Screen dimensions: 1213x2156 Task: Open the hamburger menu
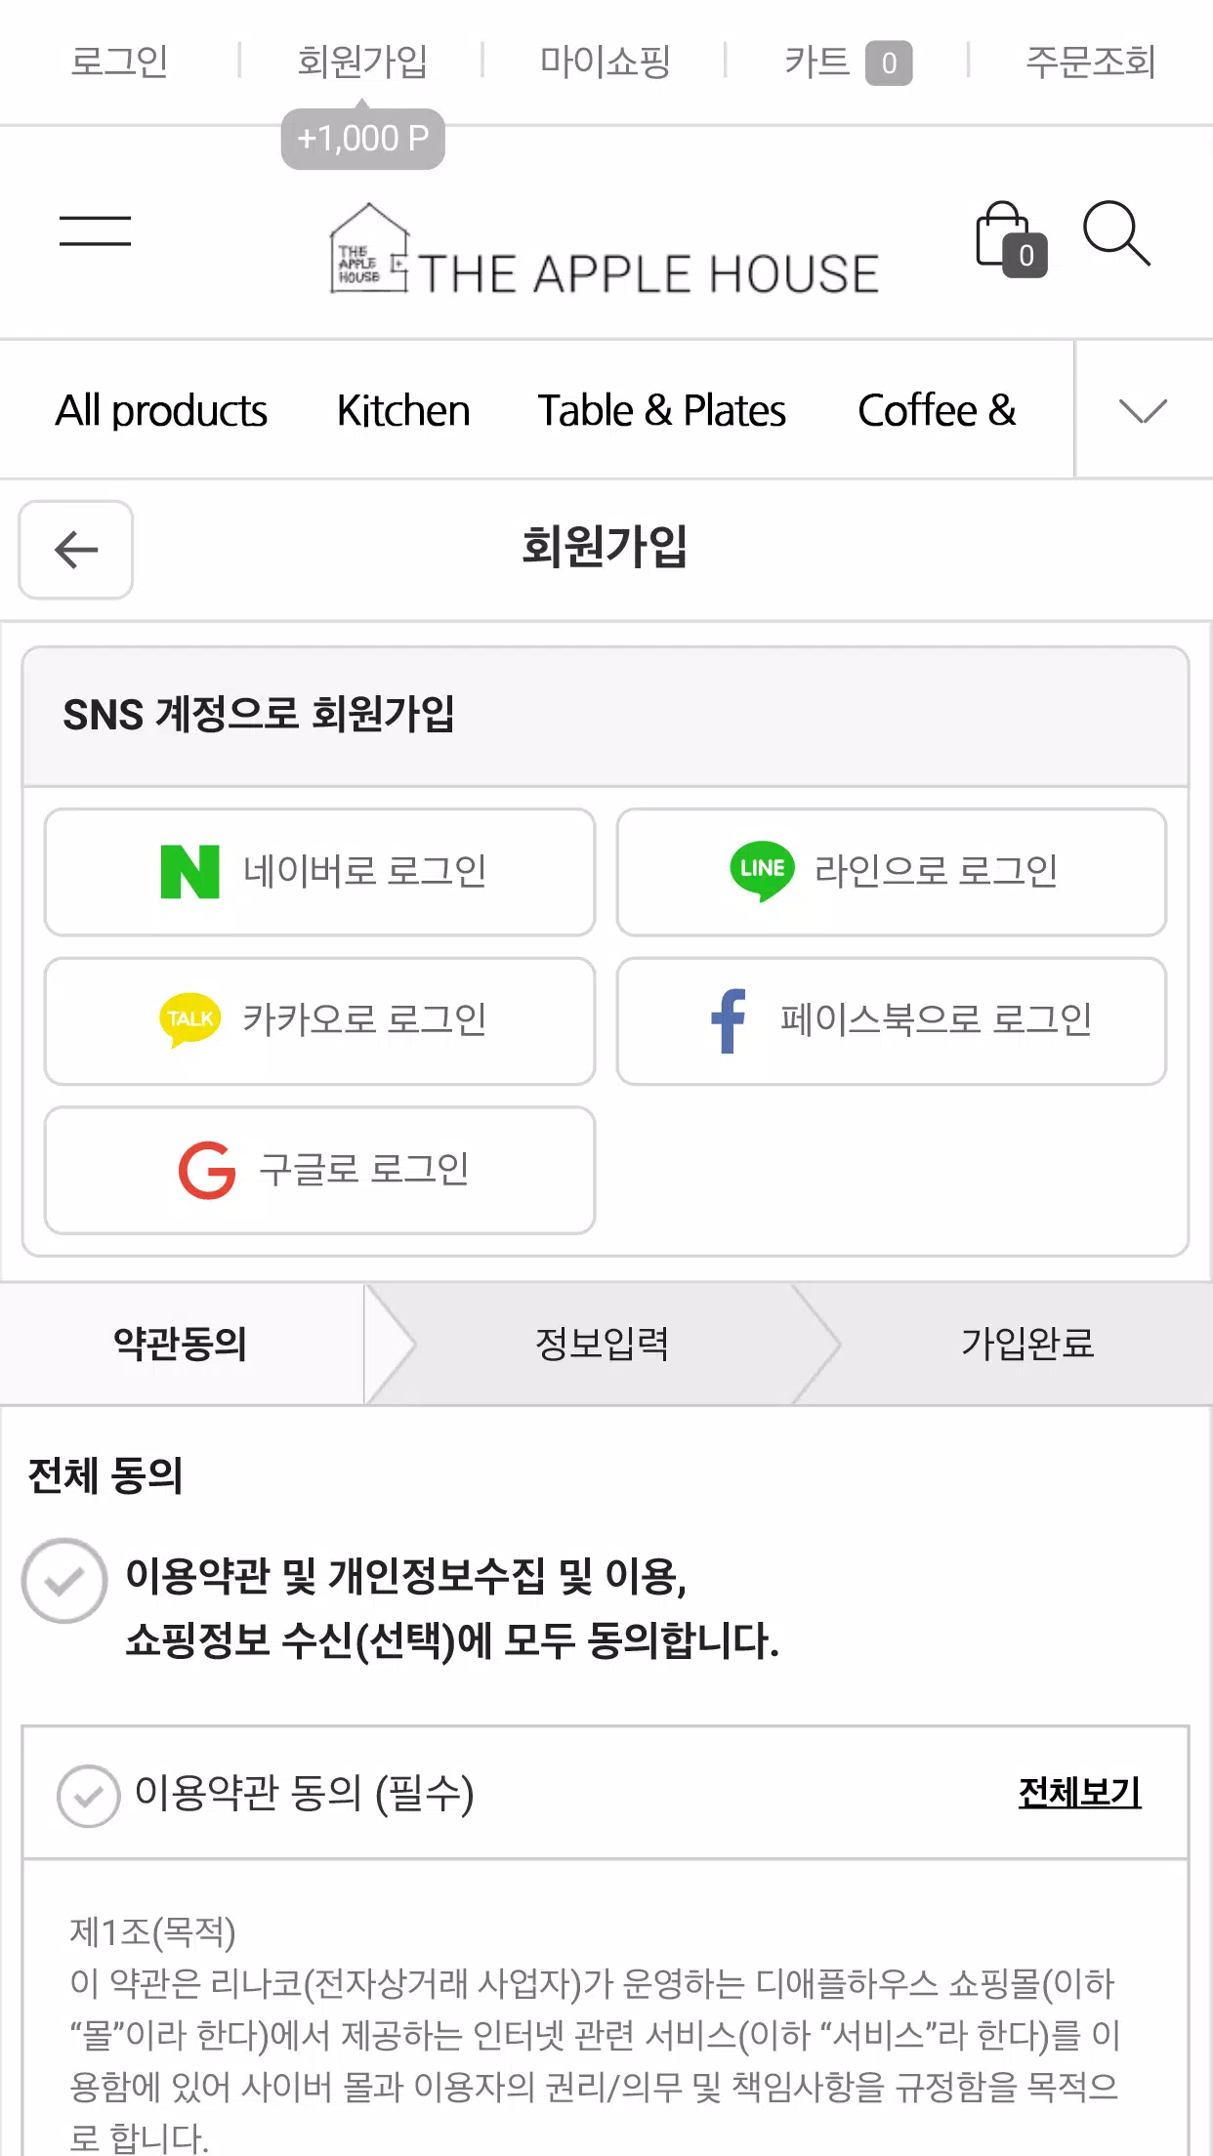click(95, 231)
